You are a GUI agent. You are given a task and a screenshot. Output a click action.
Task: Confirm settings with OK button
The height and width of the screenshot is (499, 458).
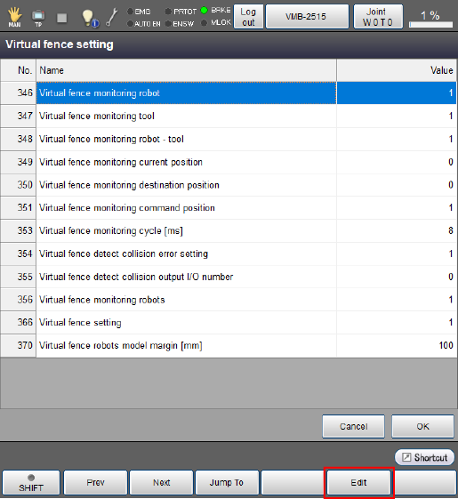(x=422, y=426)
